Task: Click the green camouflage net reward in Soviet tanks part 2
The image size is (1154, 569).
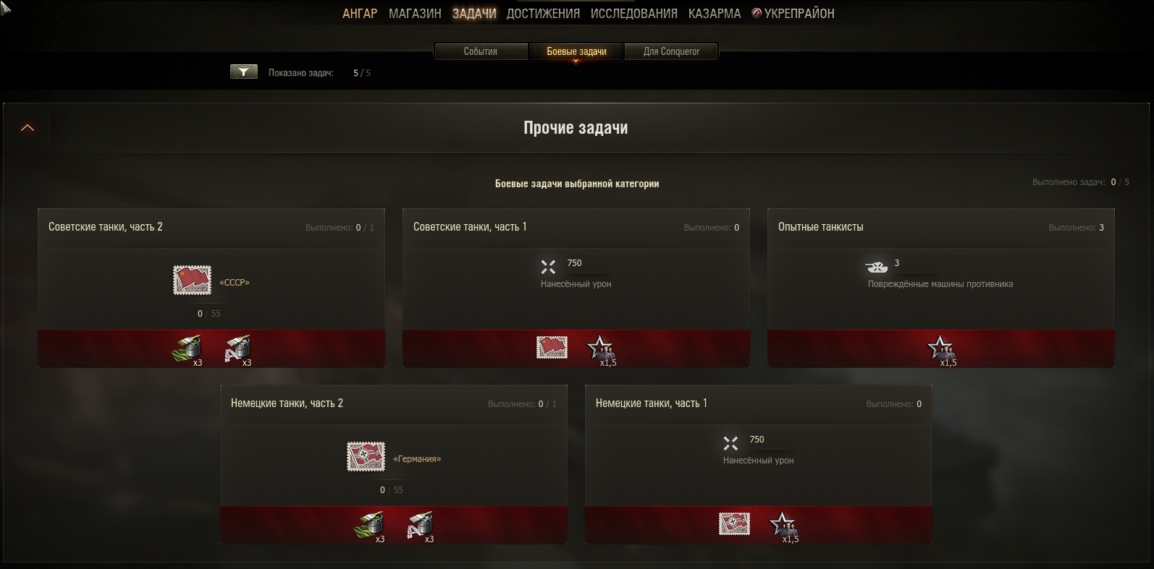Action: pyautogui.click(x=186, y=349)
